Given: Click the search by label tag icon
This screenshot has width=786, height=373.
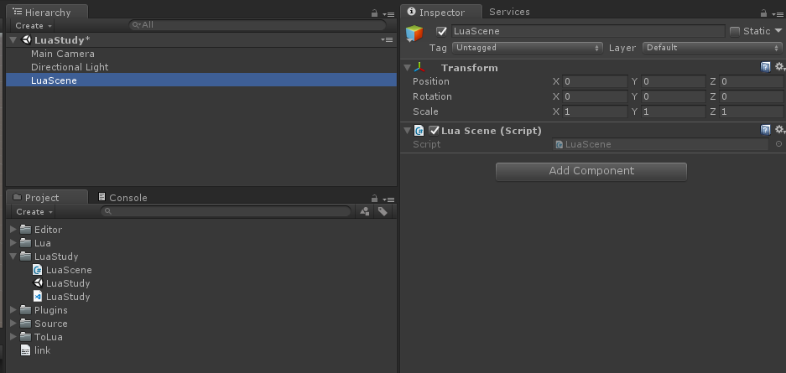Looking at the screenshot, I should coord(383,212).
